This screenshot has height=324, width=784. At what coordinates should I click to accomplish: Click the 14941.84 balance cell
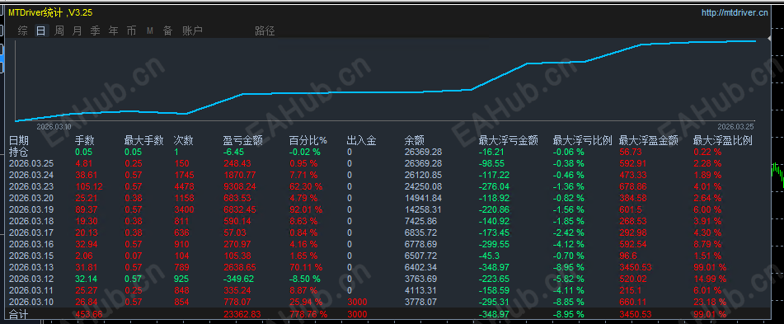pos(423,198)
